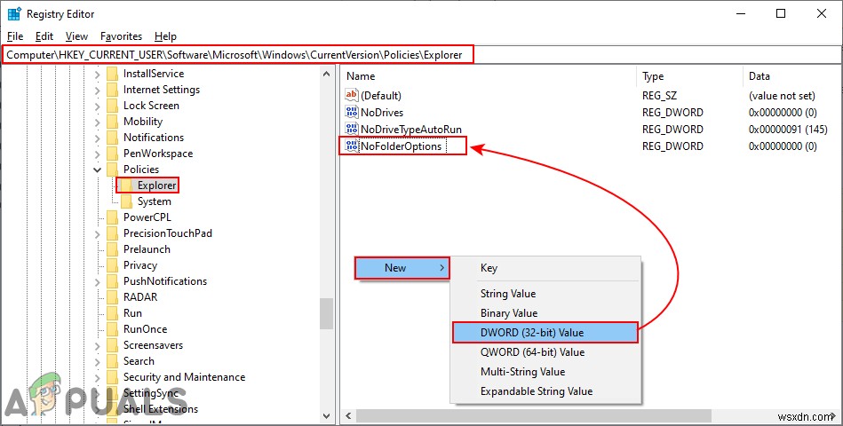Click the tree pane scroll up arrow
The height and width of the screenshot is (426, 843).
[326, 75]
